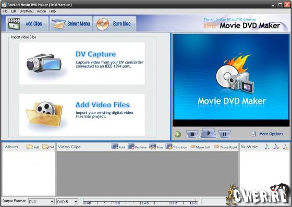292x207 pixels.
Task: Add background music with the first note icon
Action: pos(267,147)
